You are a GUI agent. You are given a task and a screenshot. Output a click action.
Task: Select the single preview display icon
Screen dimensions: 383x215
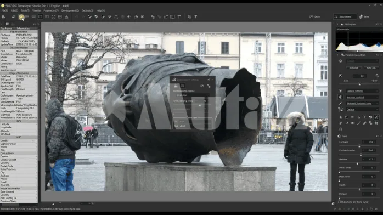pos(40,17)
